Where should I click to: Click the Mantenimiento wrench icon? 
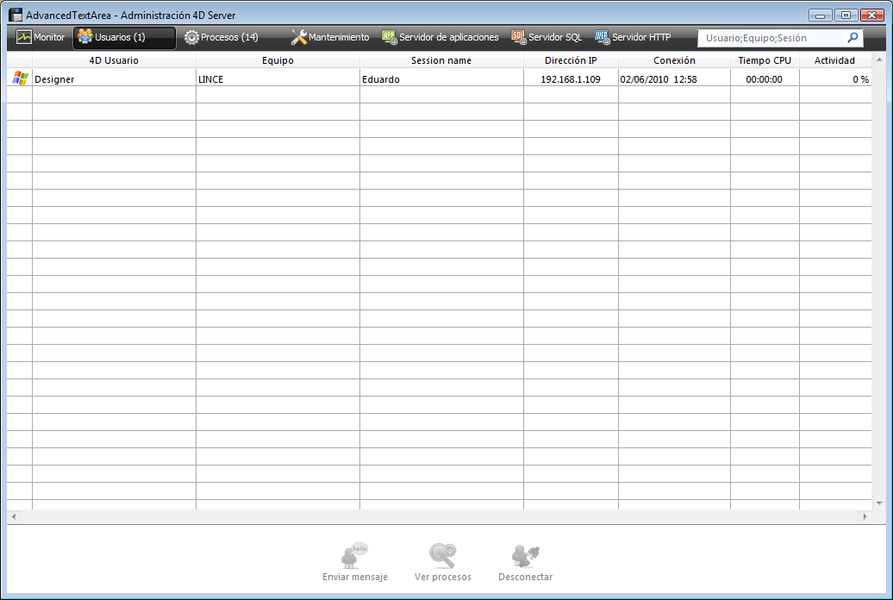click(x=298, y=37)
